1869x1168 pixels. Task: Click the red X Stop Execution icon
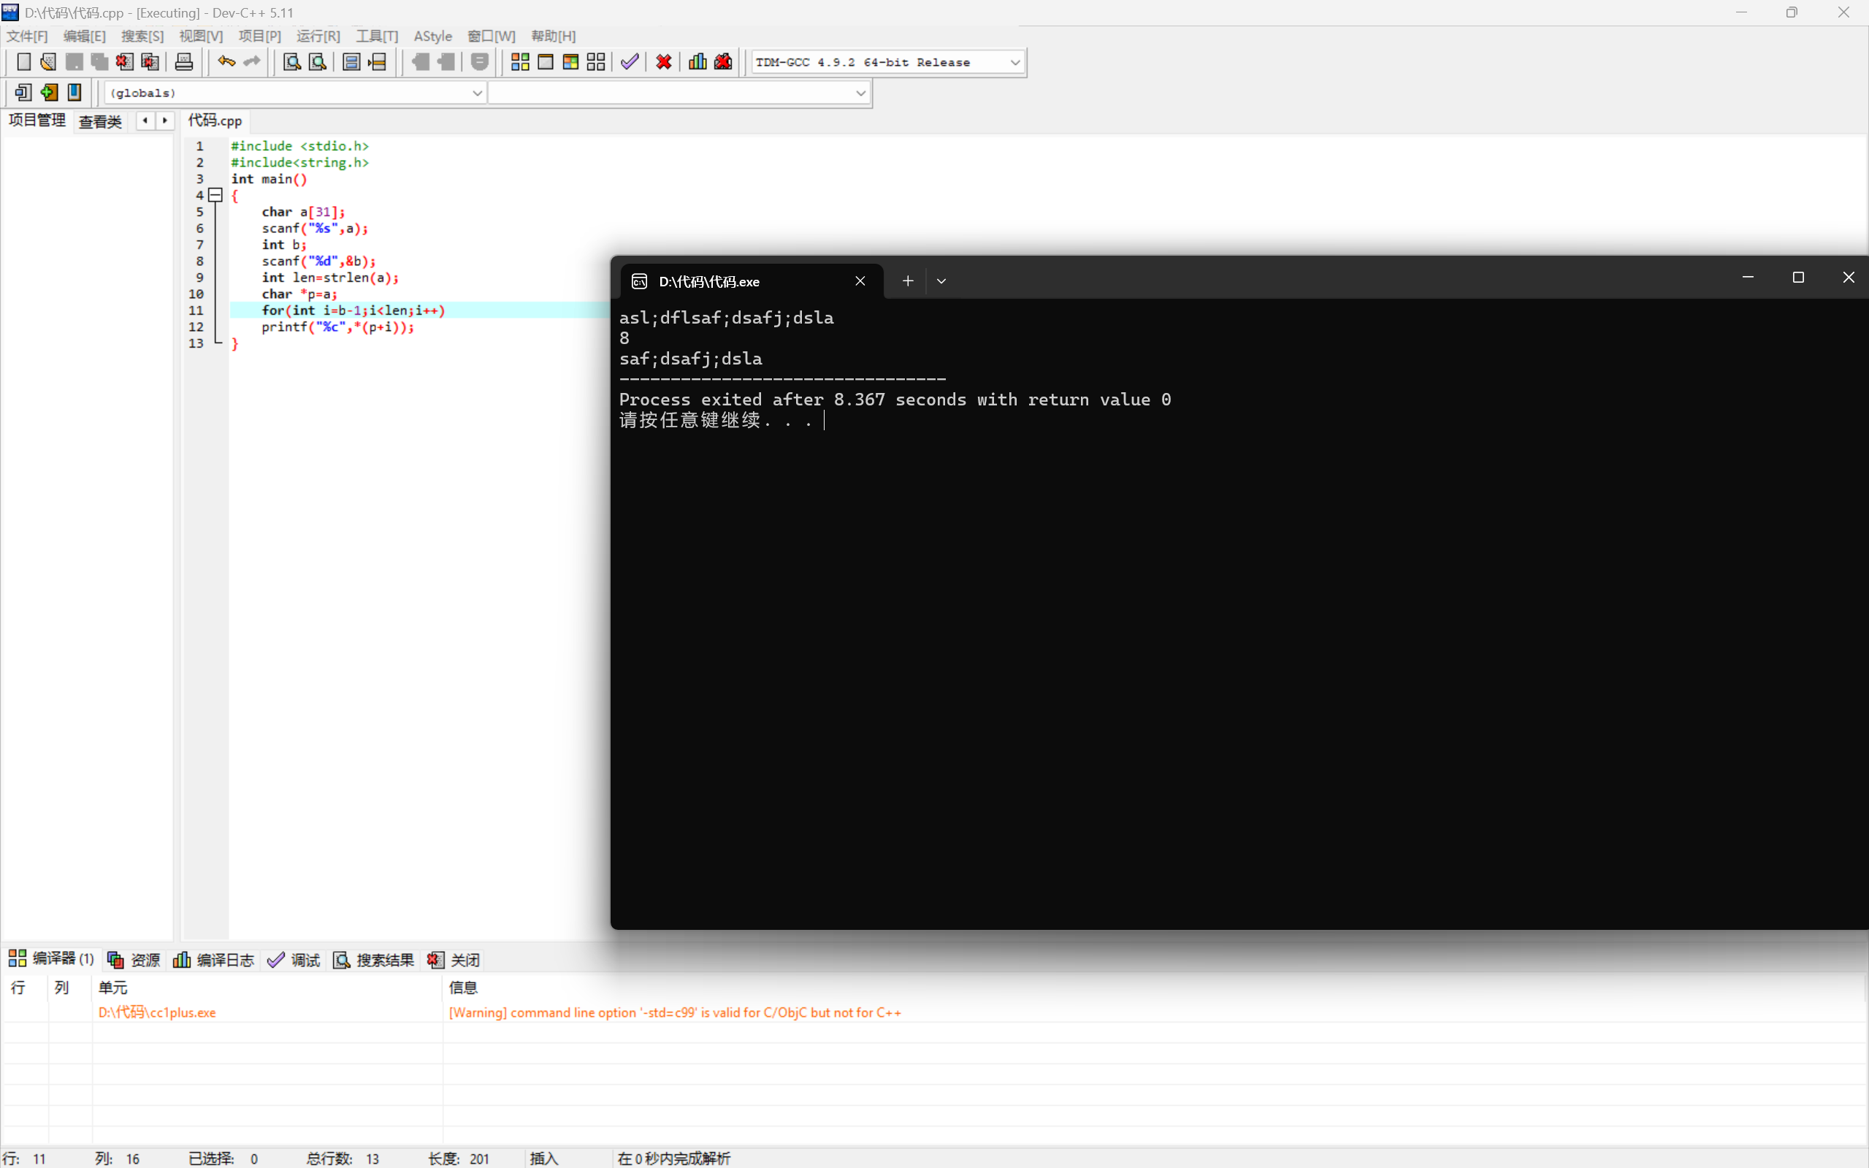(x=663, y=62)
